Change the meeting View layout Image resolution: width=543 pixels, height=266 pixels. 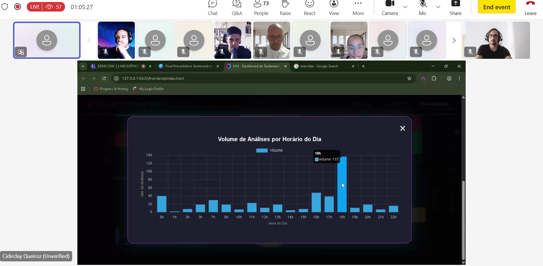pos(334,8)
